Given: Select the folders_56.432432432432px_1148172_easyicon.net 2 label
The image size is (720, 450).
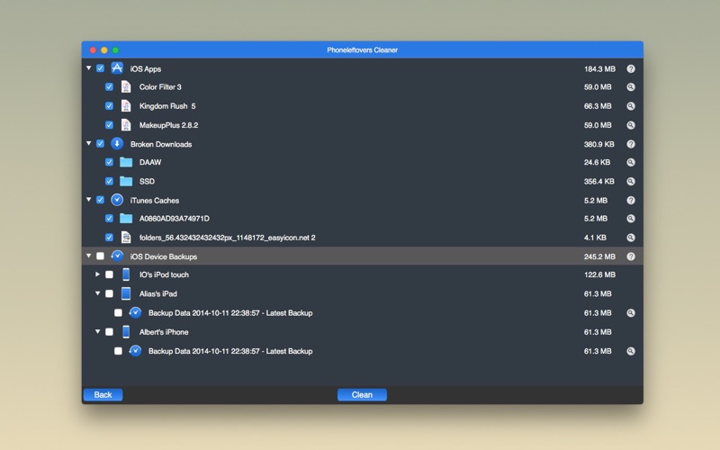Looking at the screenshot, I should (x=228, y=238).
